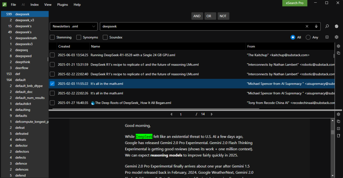
Task: Click the preview scrollbar down arrow
Action: click(333, 176)
